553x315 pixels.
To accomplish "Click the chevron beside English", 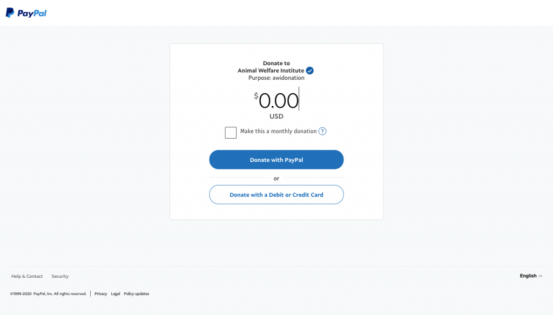I will (x=540, y=276).
